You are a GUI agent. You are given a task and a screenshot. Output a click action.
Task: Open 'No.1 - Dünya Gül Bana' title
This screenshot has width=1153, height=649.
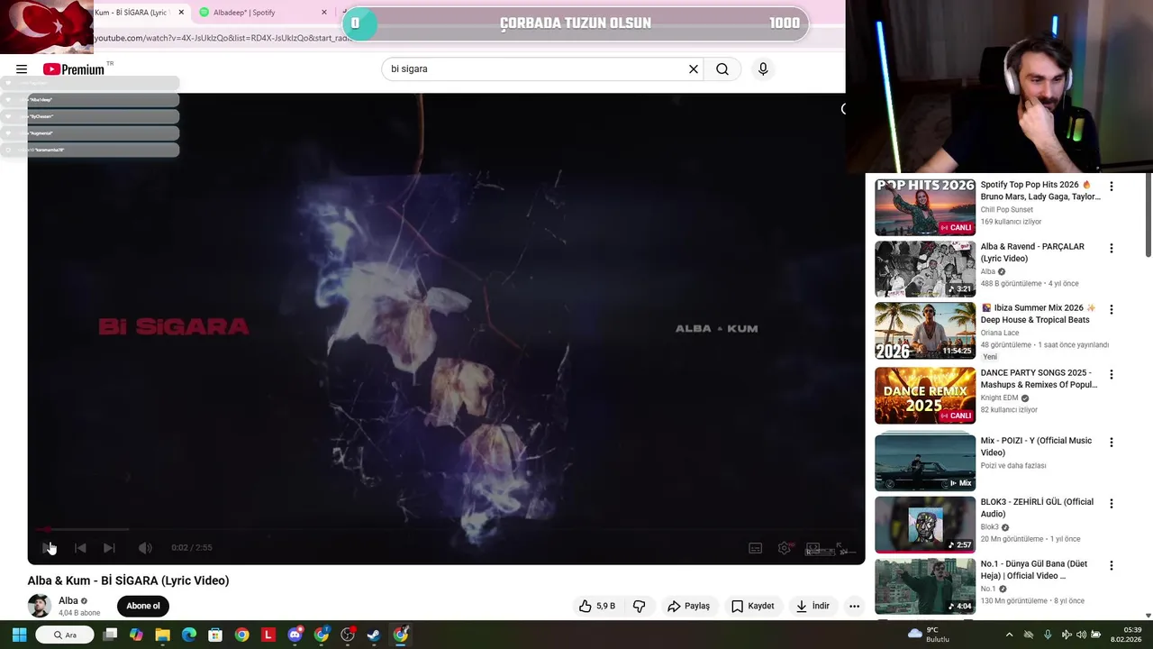[1033, 570]
